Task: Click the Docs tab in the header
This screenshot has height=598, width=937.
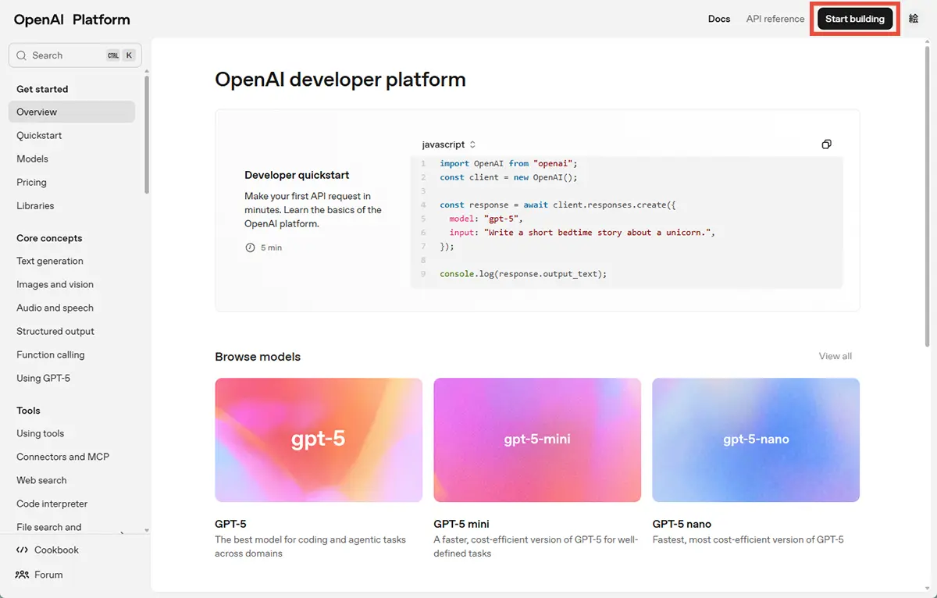Action: pos(719,19)
